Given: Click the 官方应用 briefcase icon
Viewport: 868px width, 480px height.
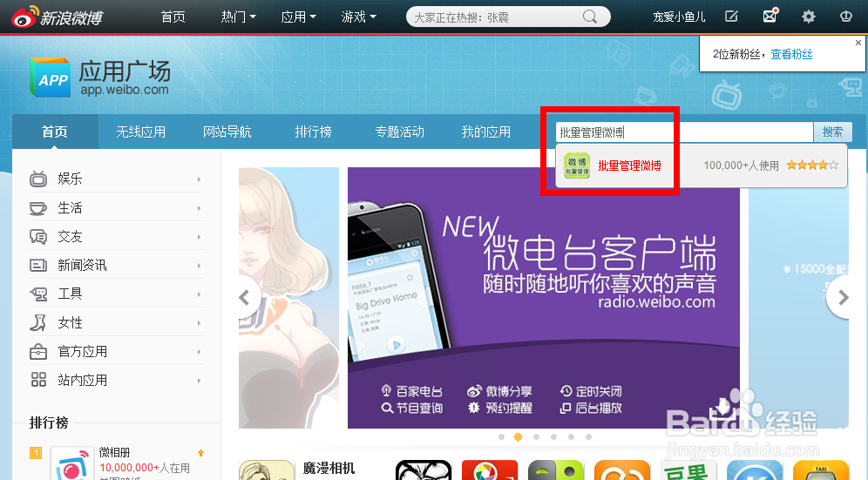Looking at the screenshot, I should [x=38, y=352].
